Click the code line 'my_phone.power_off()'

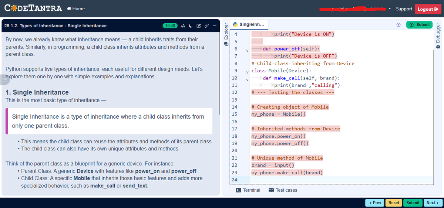[x=280, y=143]
